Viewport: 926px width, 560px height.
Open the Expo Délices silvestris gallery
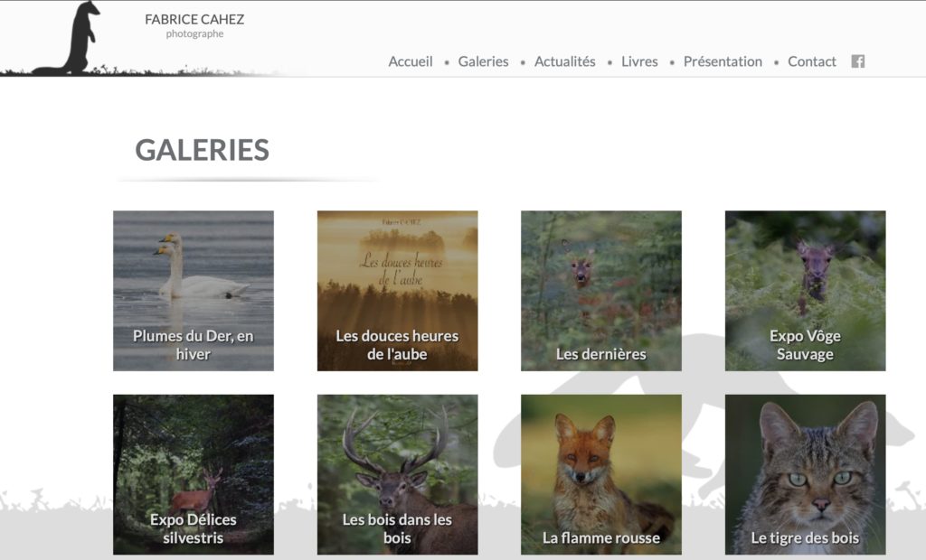point(194,474)
